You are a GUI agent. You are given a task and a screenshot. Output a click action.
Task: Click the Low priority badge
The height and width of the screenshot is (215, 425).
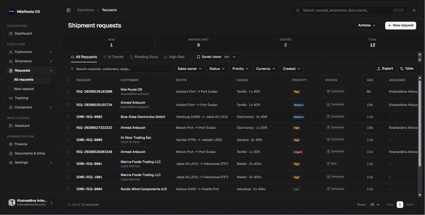click(296, 190)
